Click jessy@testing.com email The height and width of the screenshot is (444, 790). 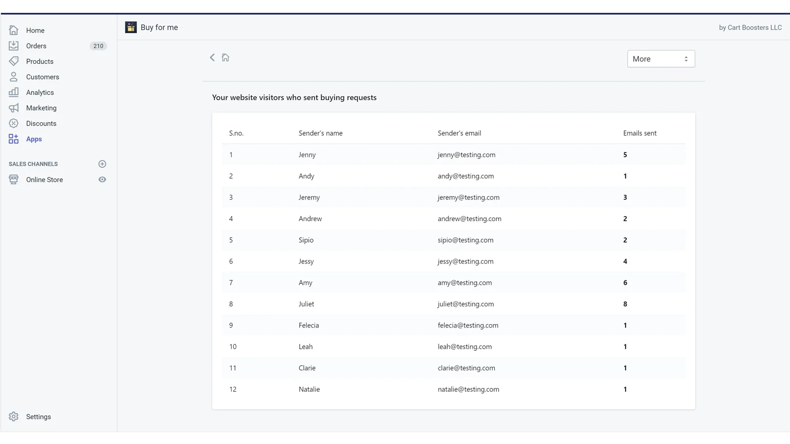point(466,261)
